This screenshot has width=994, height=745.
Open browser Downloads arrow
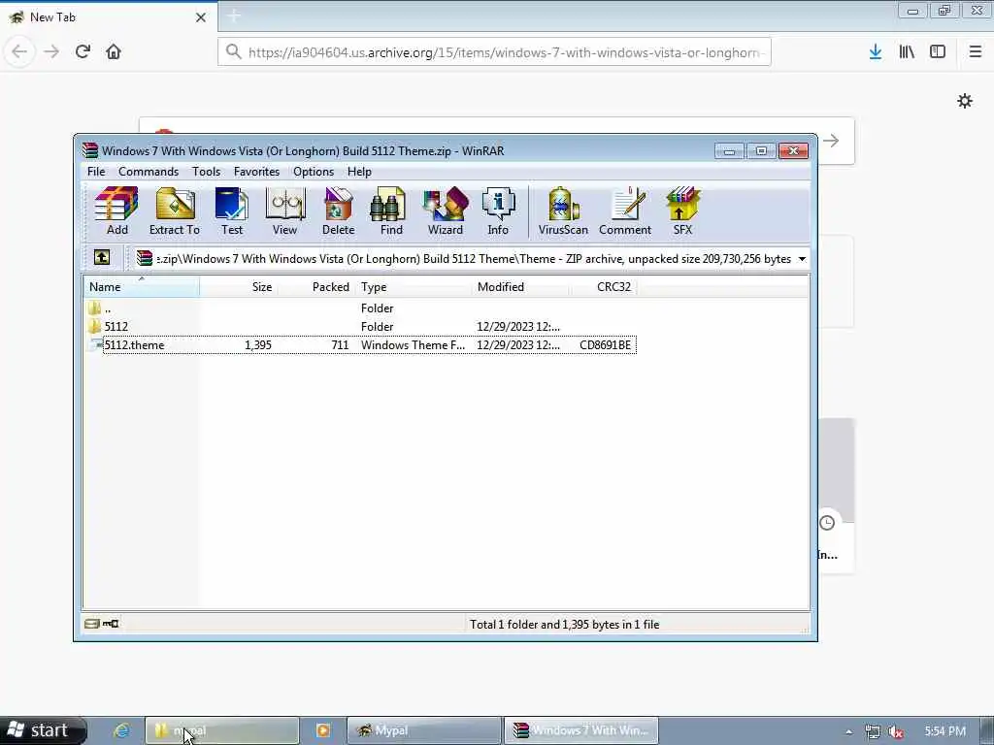pos(876,52)
